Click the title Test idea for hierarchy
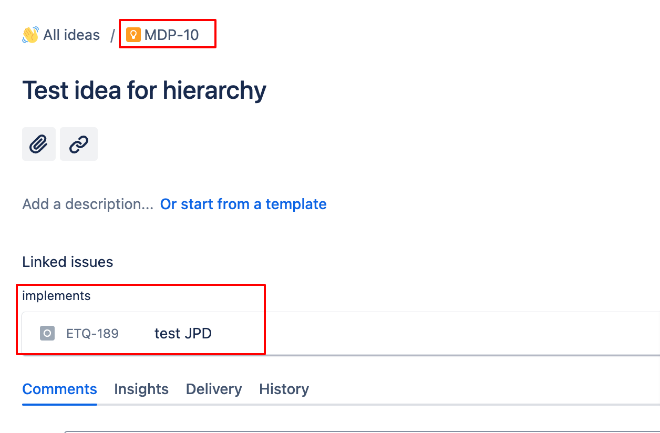The image size is (660, 433). [x=144, y=91]
